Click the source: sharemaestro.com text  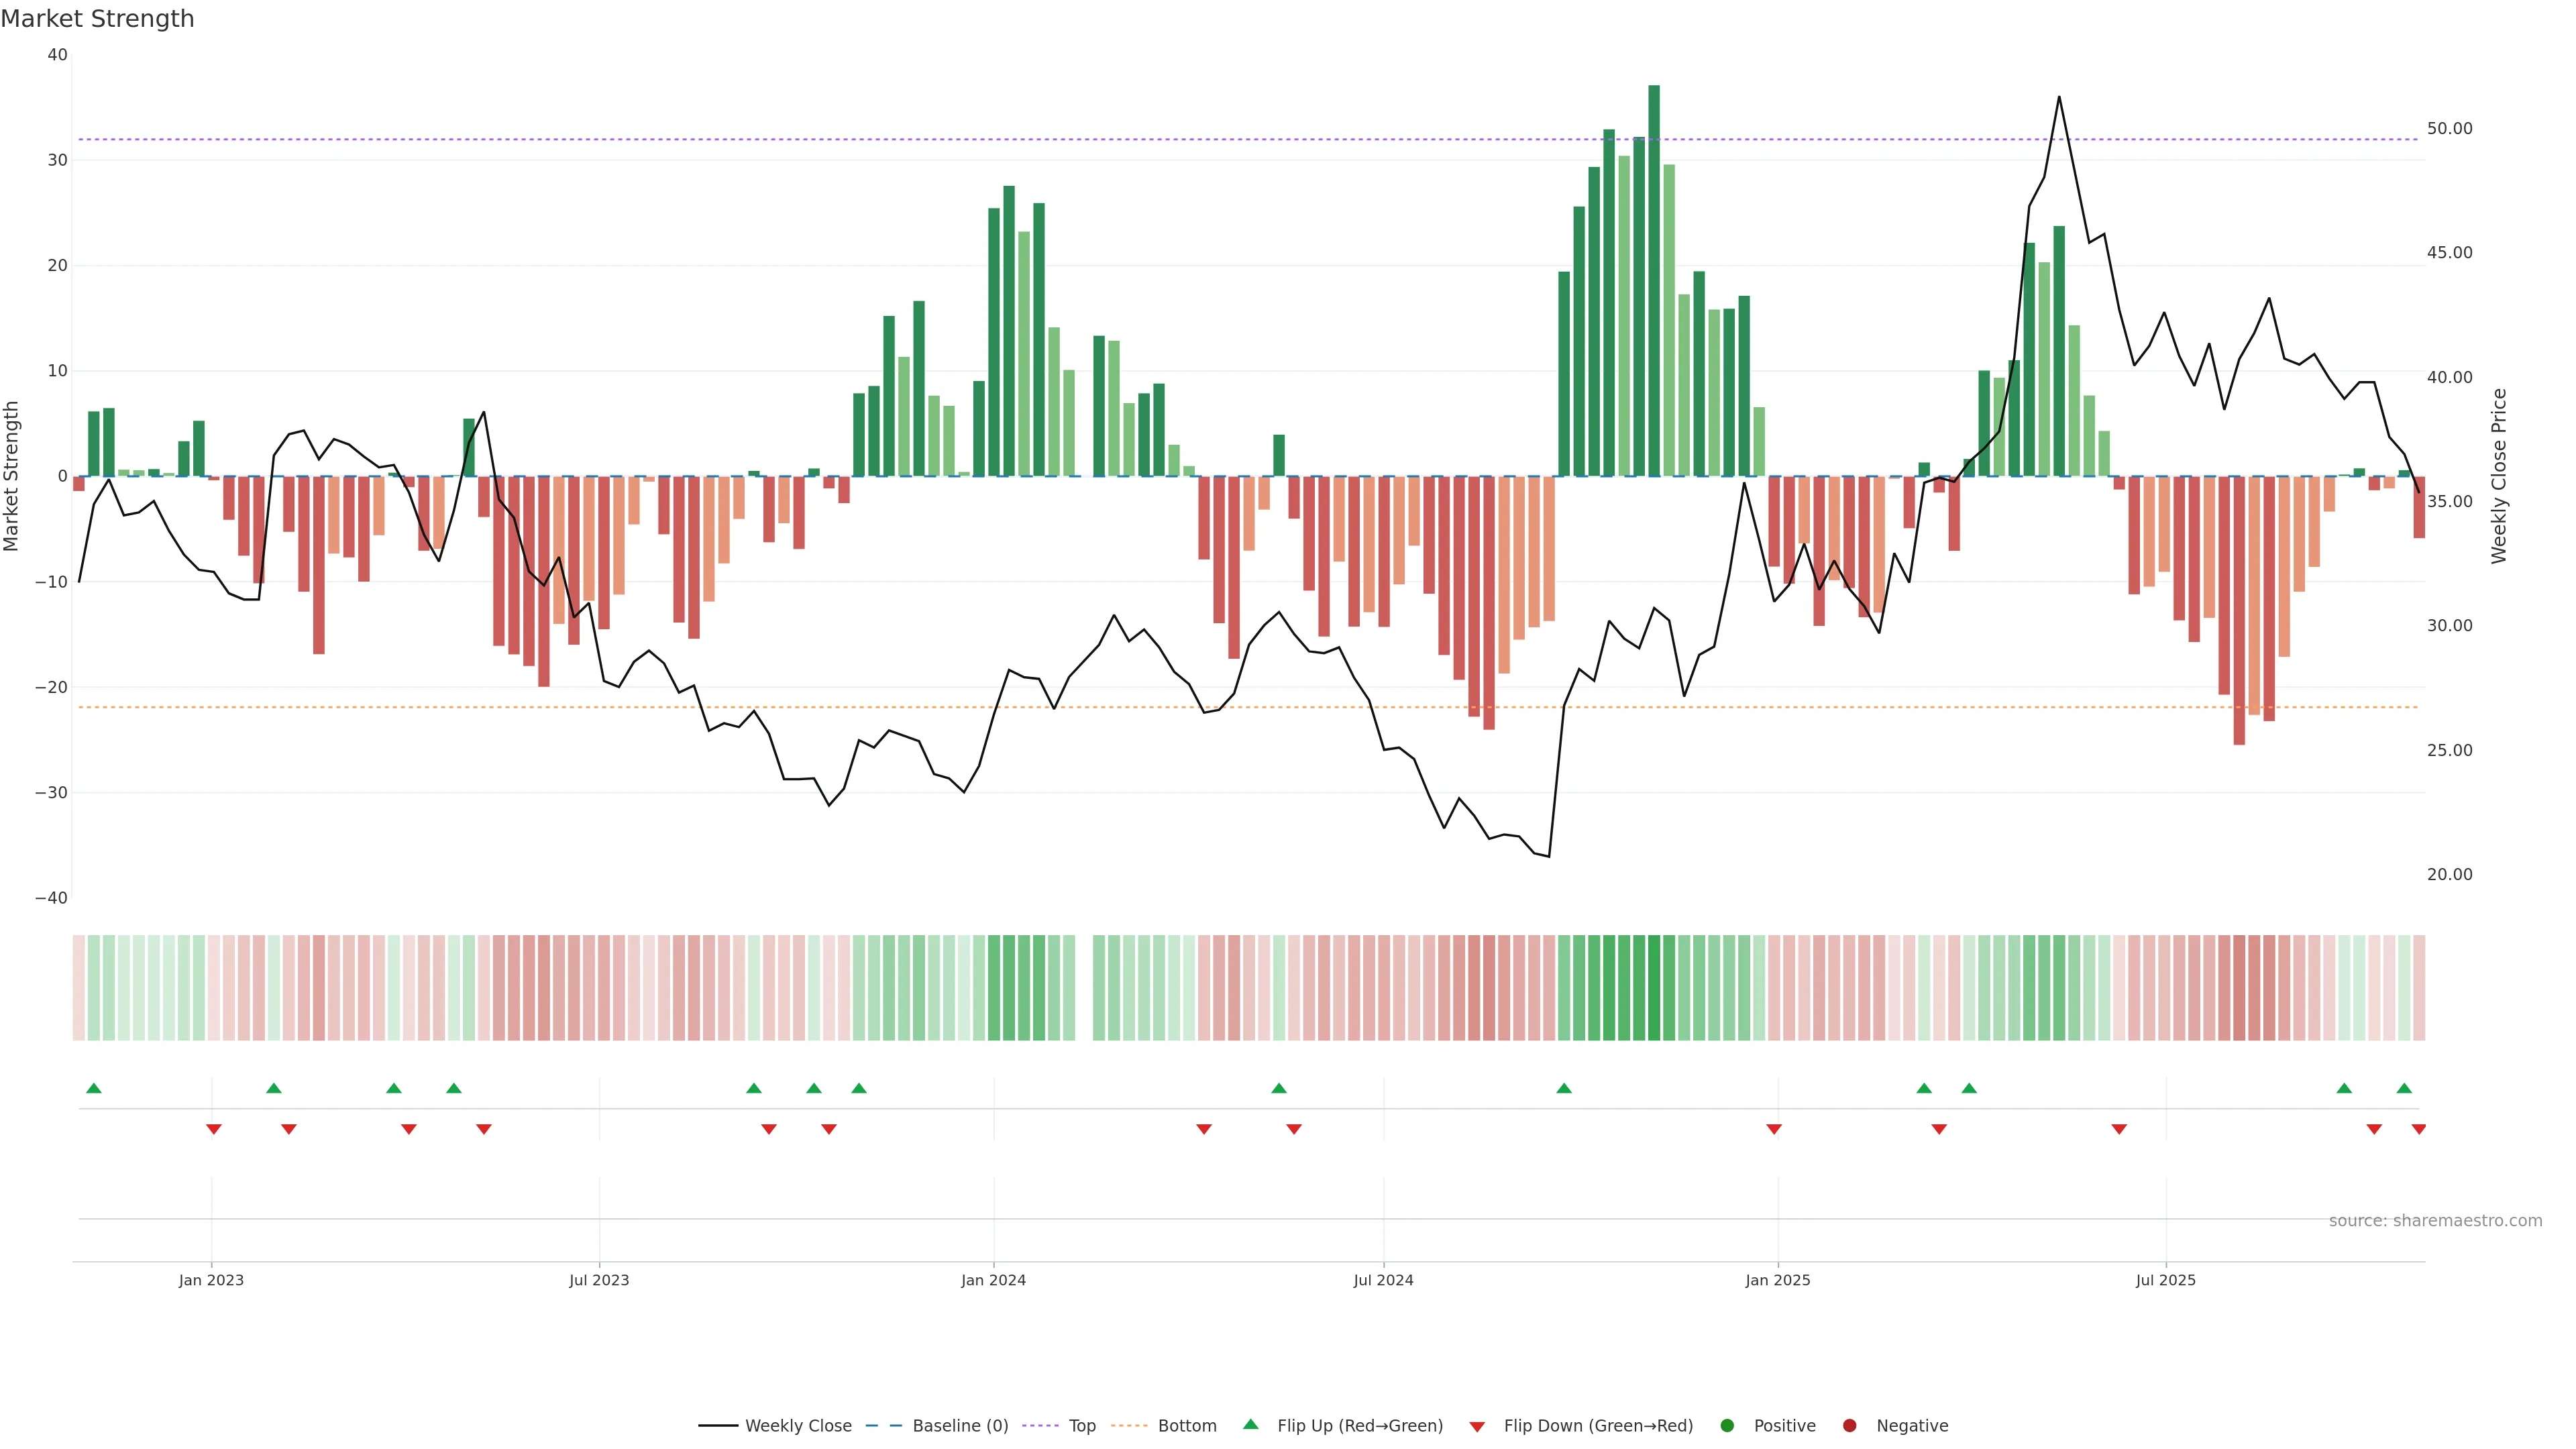(x=2435, y=1221)
